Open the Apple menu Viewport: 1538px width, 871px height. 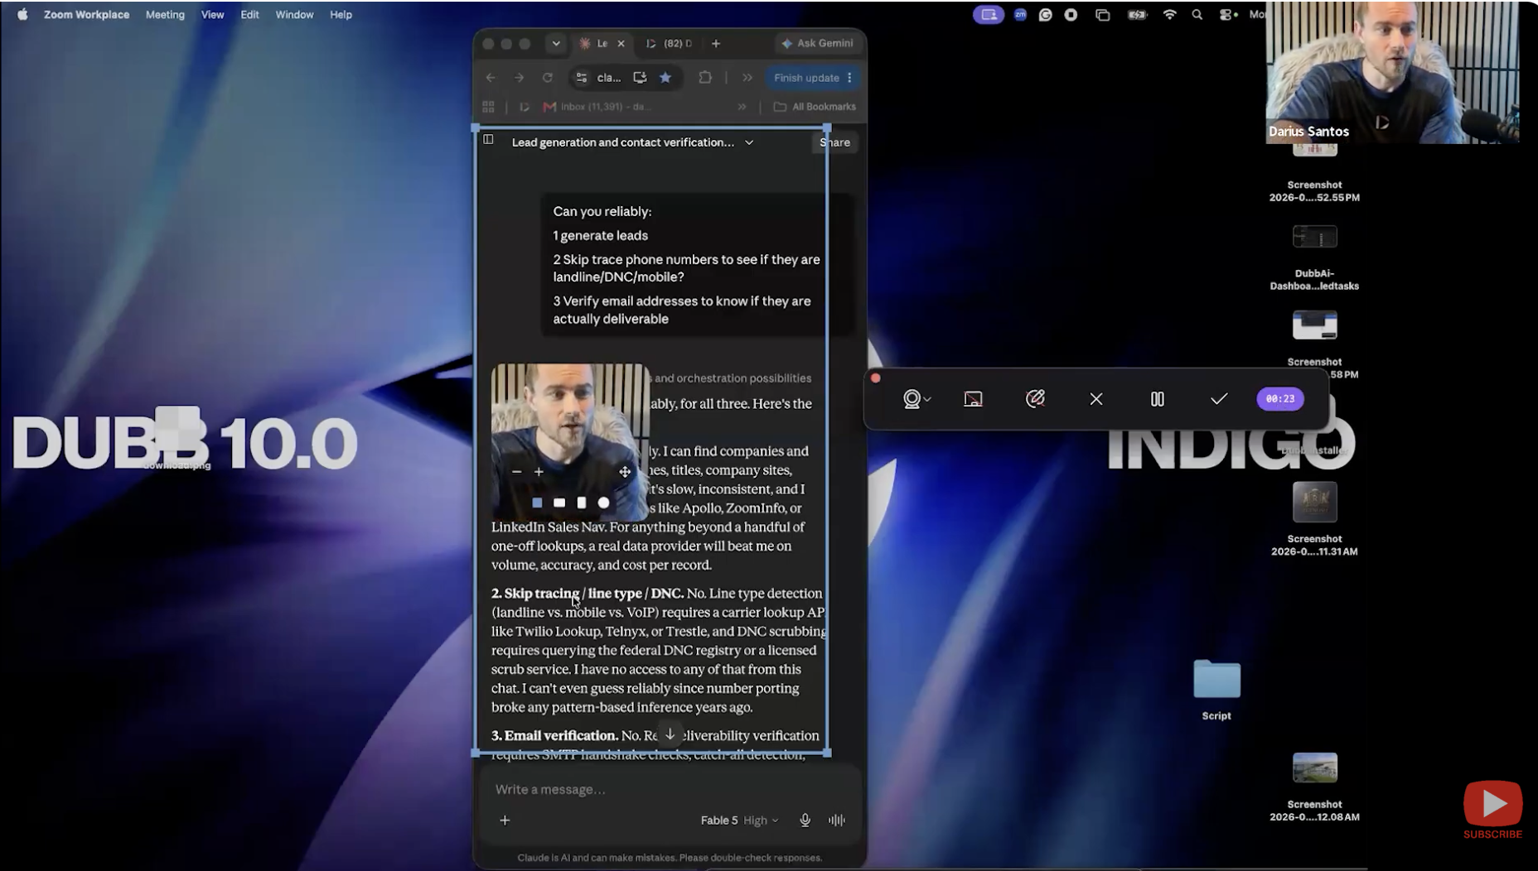[22, 15]
